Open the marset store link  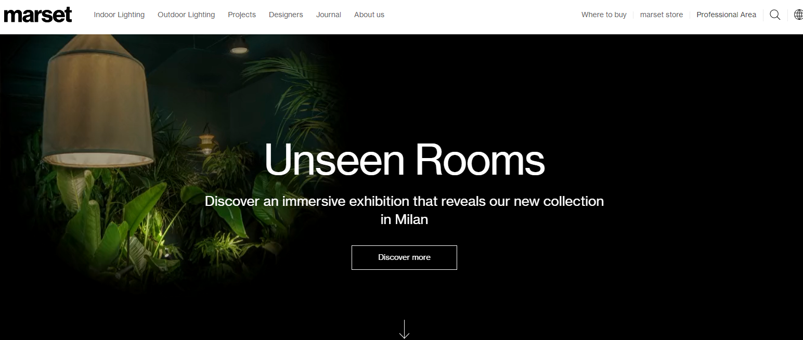pyautogui.click(x=662, y=15)
